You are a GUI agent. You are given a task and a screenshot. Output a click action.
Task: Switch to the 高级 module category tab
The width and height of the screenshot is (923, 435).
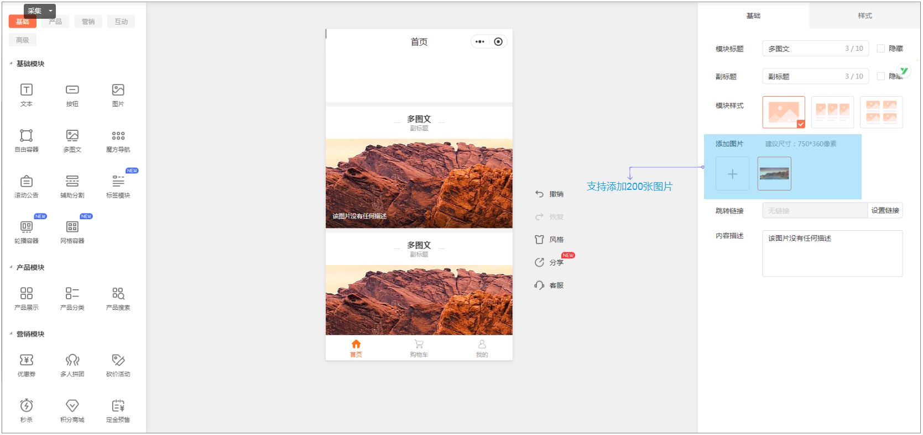tap(23, 40)
